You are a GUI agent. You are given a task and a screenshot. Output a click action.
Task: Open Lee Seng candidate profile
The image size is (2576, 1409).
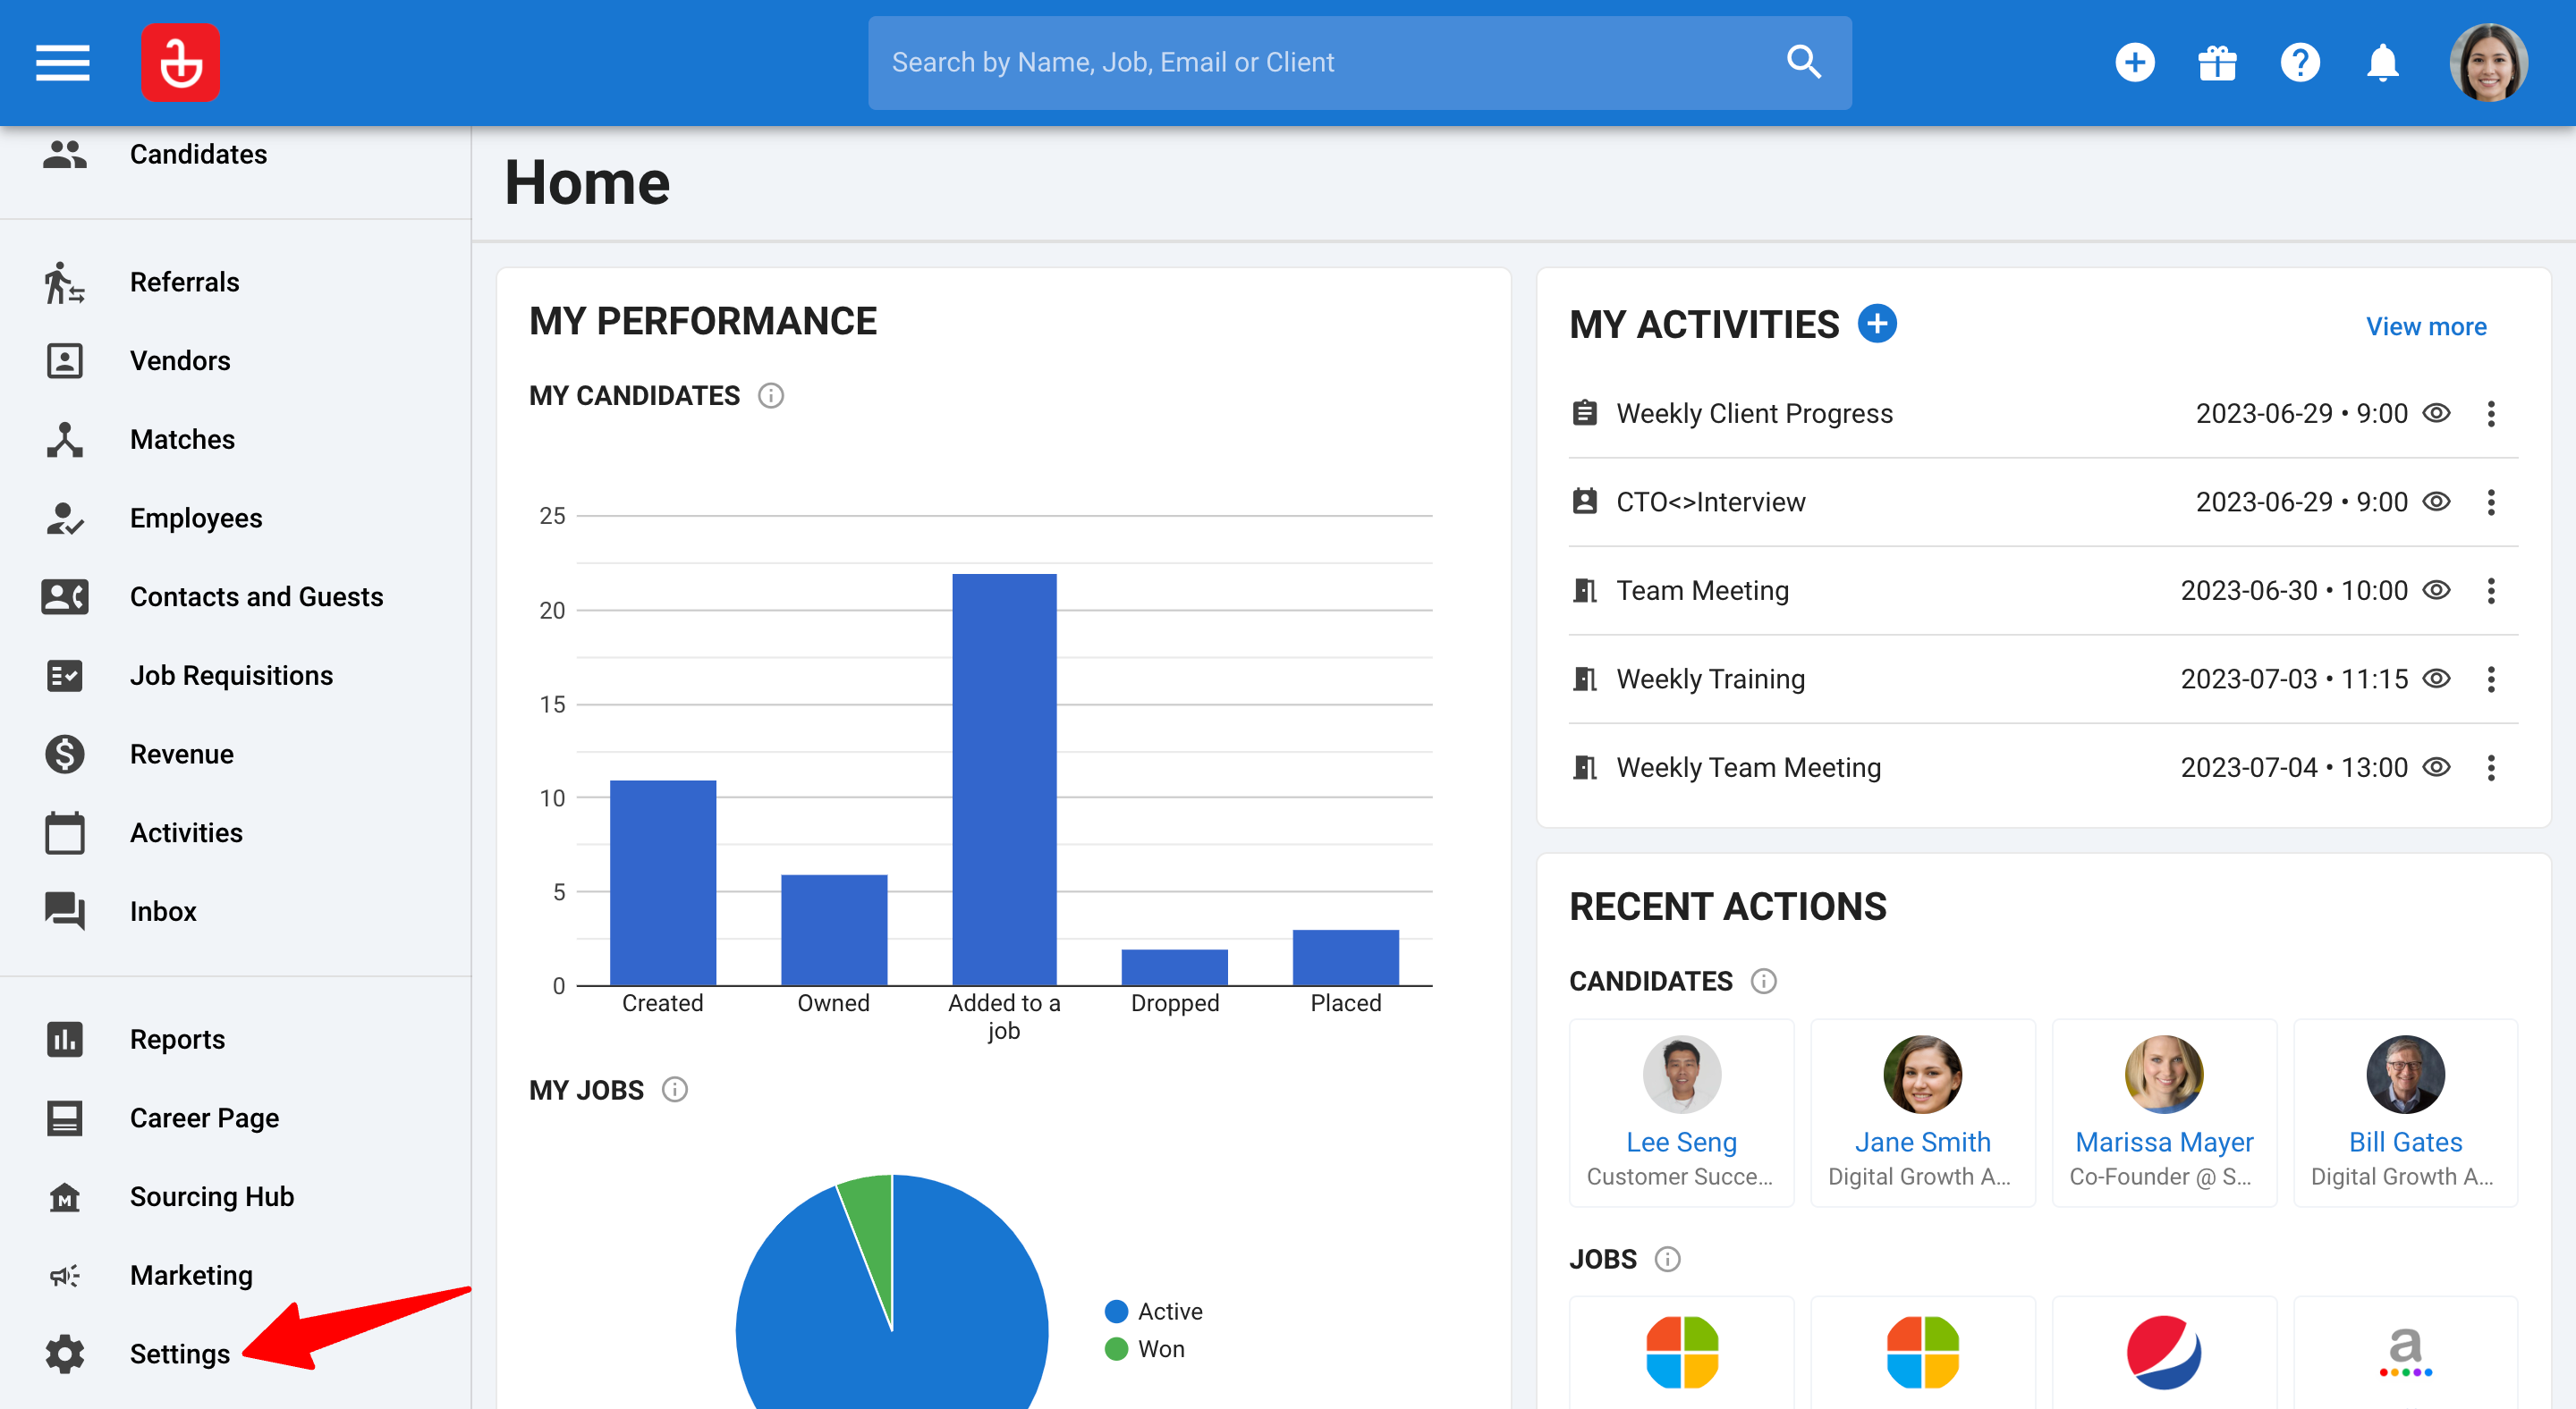pyautogui.click(x=1681, y=1143)
